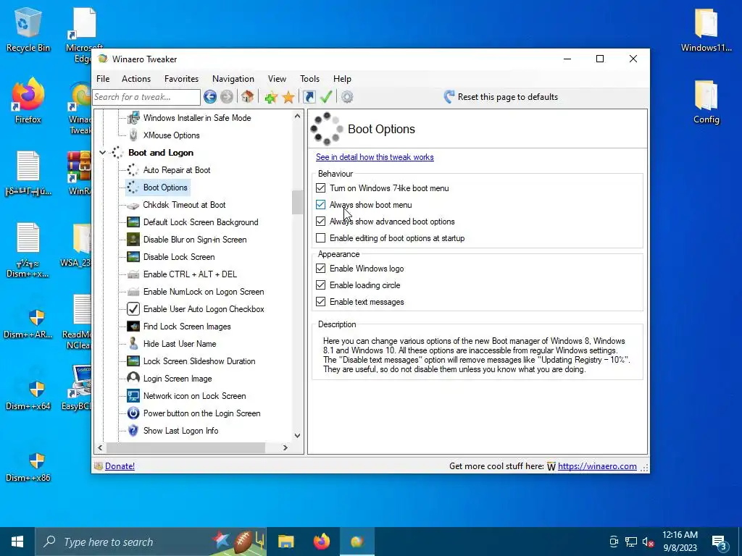
Task: Open See in detail how this tweak works link
Action: click(x=375, y=157)
